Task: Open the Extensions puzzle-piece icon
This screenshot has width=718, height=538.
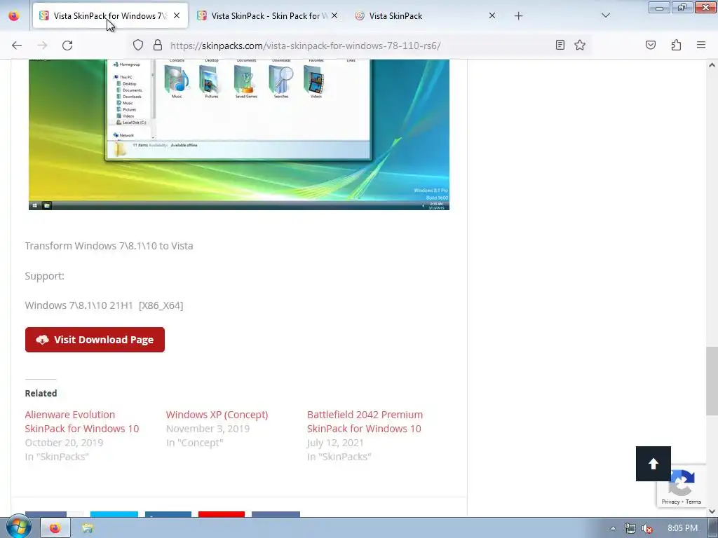Action: (x=676, y=45)
